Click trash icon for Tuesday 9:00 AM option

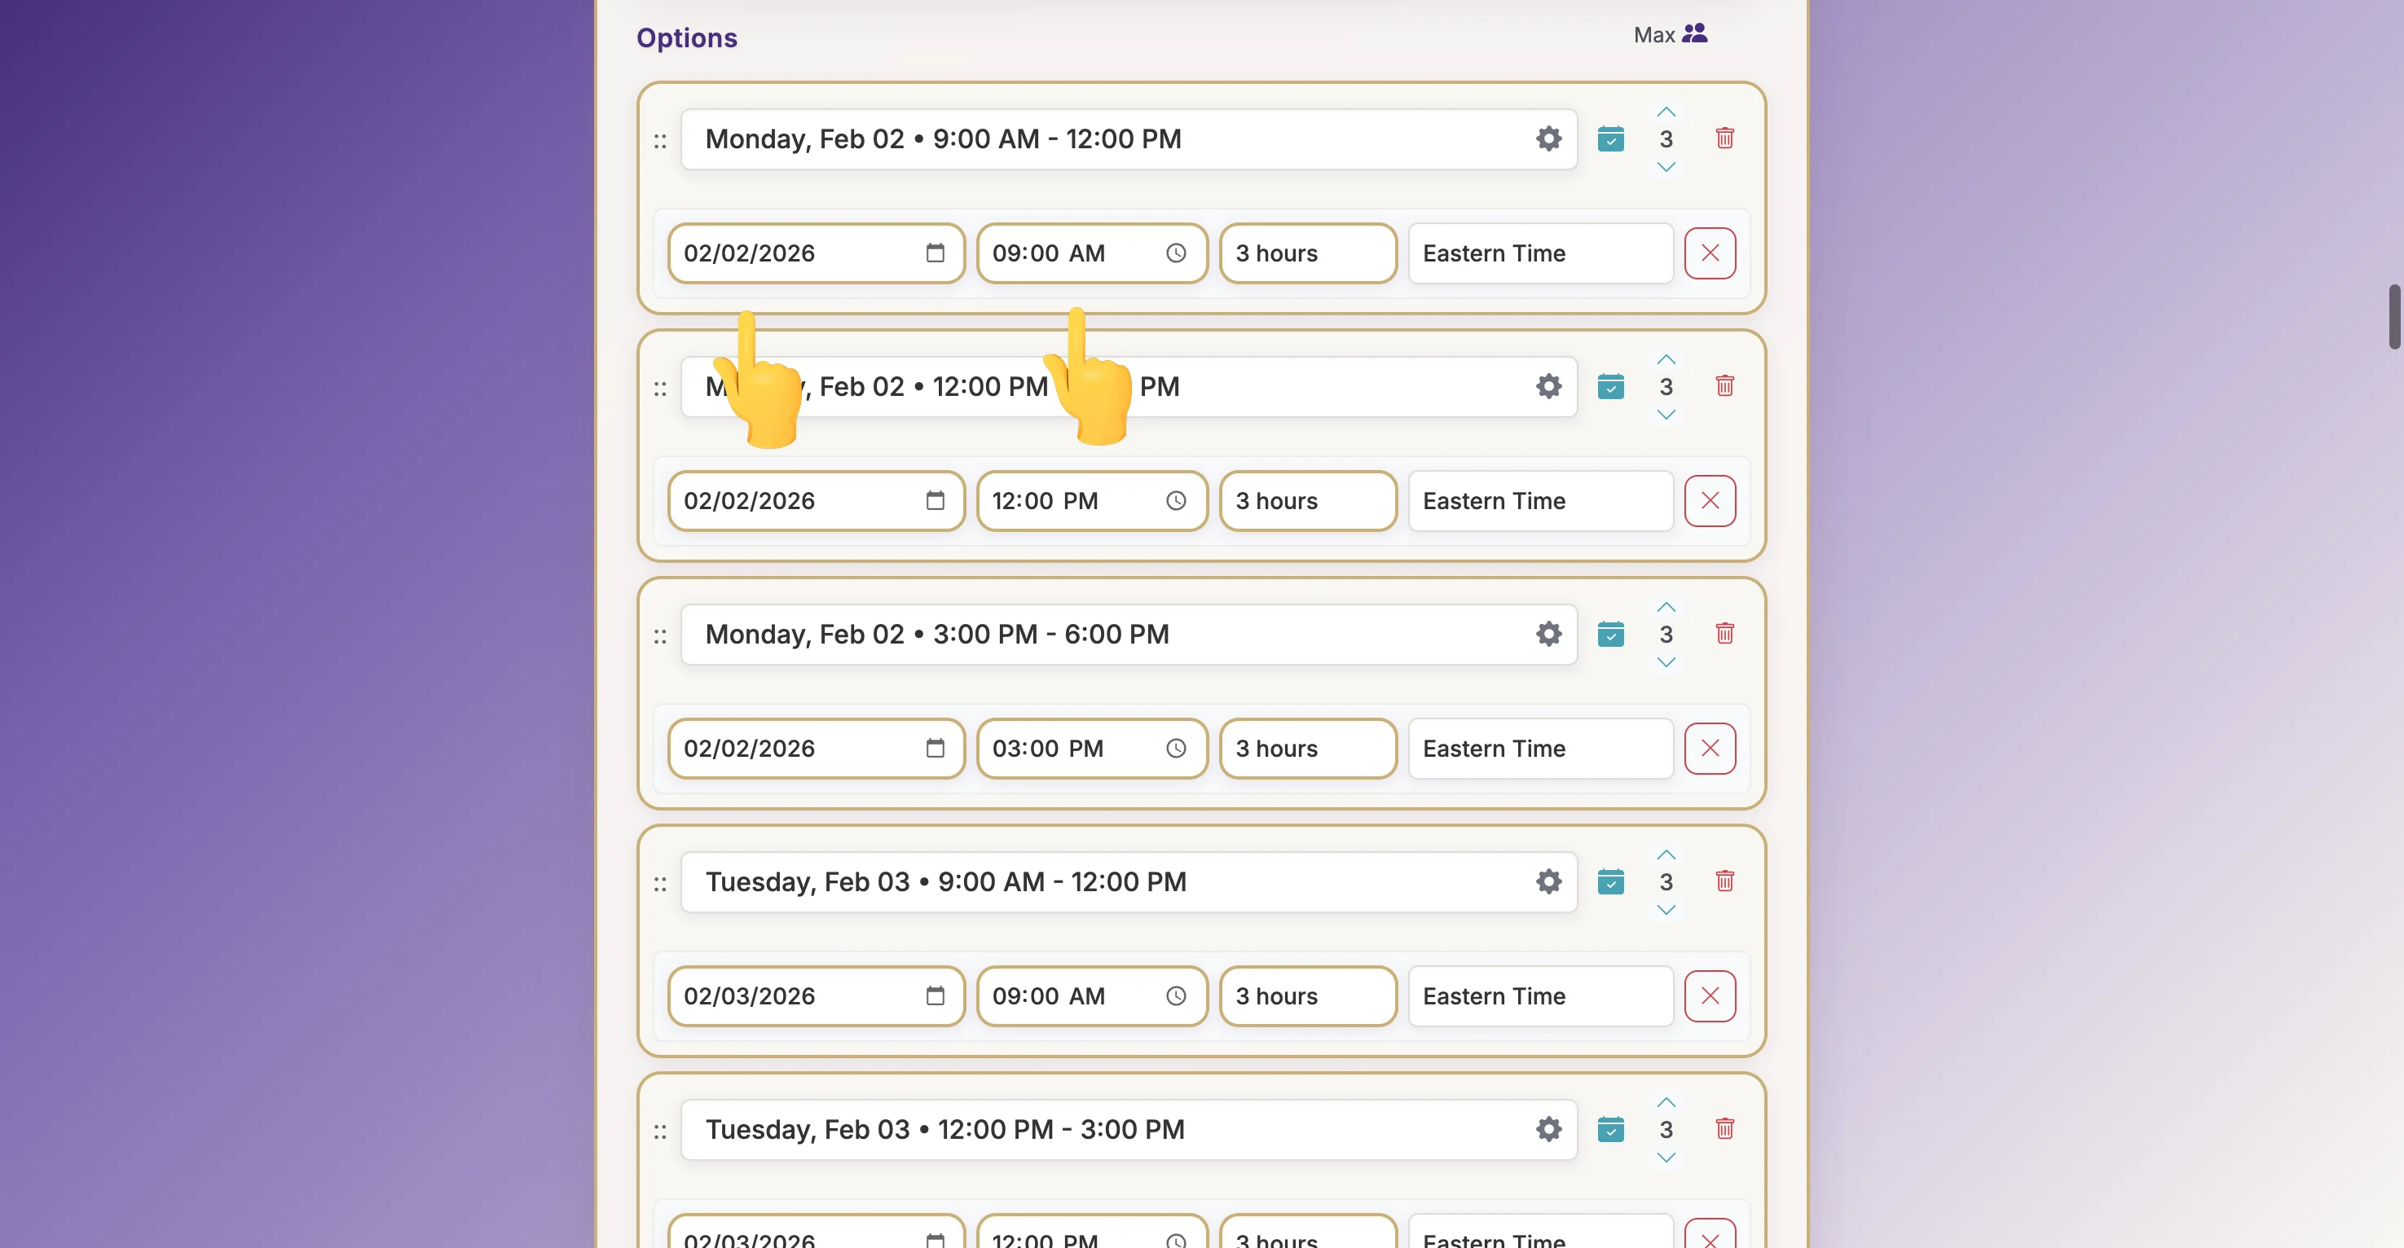(x=1724, y=881)
